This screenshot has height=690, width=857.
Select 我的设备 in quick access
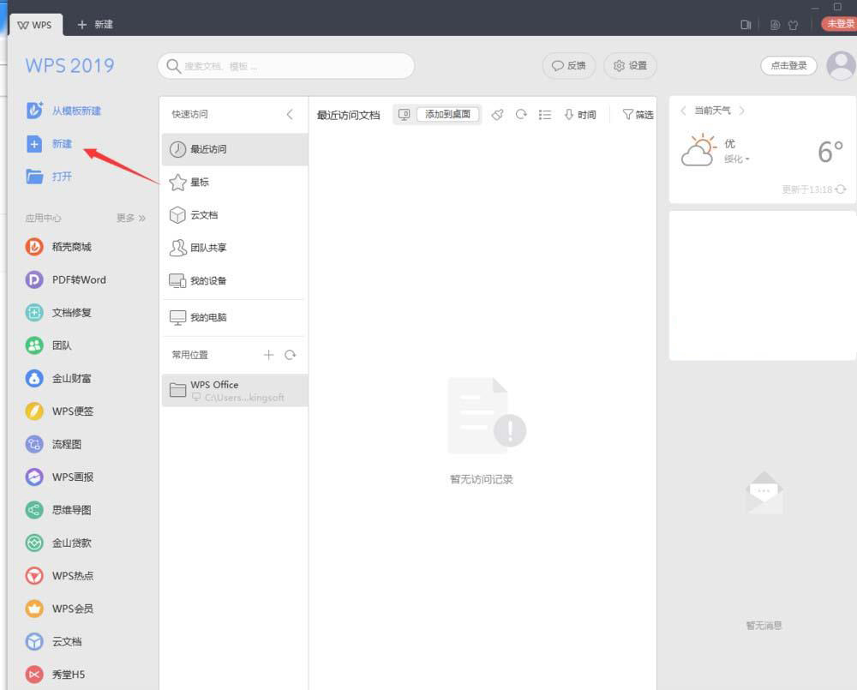tap(235, 280)
